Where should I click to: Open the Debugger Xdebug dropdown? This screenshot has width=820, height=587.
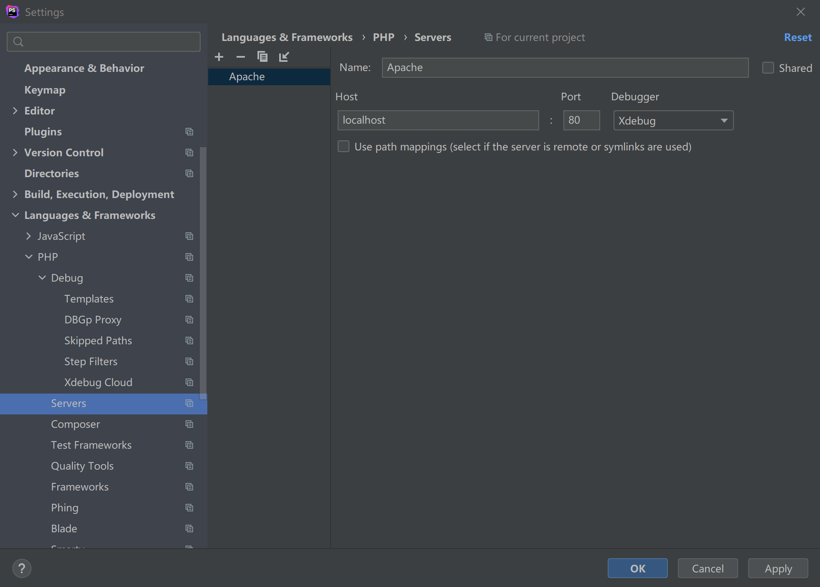(673, 120)
